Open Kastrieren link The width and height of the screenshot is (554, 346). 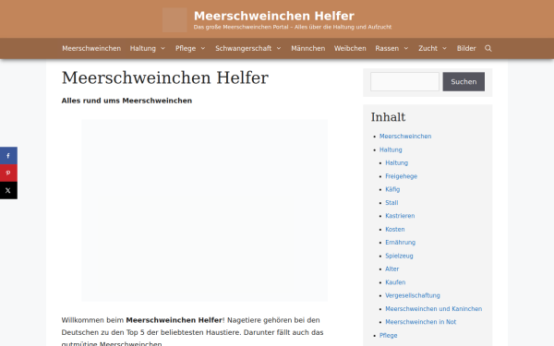(x=400, y=216)
